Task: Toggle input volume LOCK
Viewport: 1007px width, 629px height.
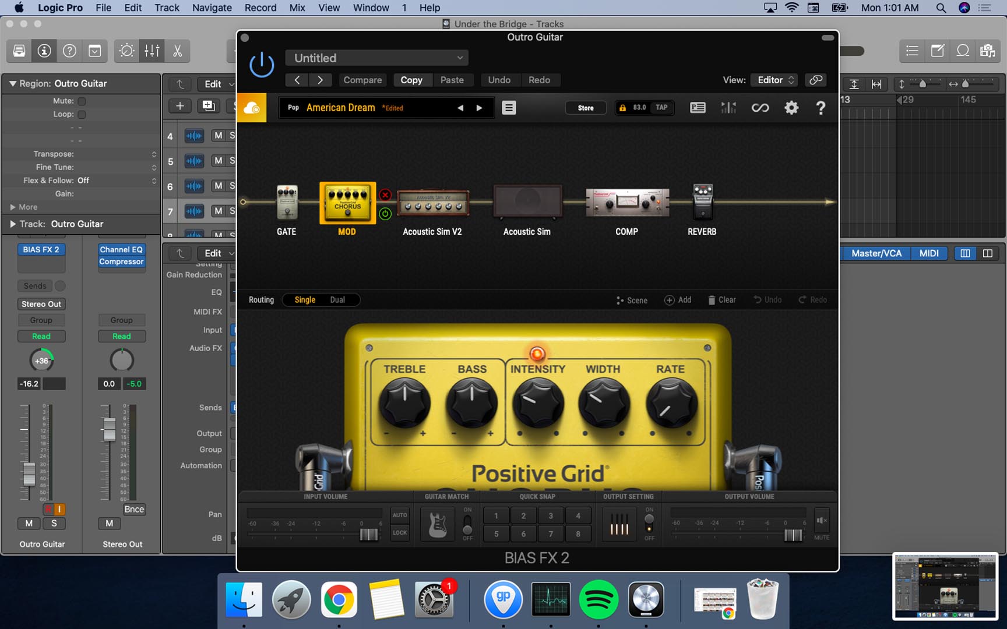Action: click(400, 532)
